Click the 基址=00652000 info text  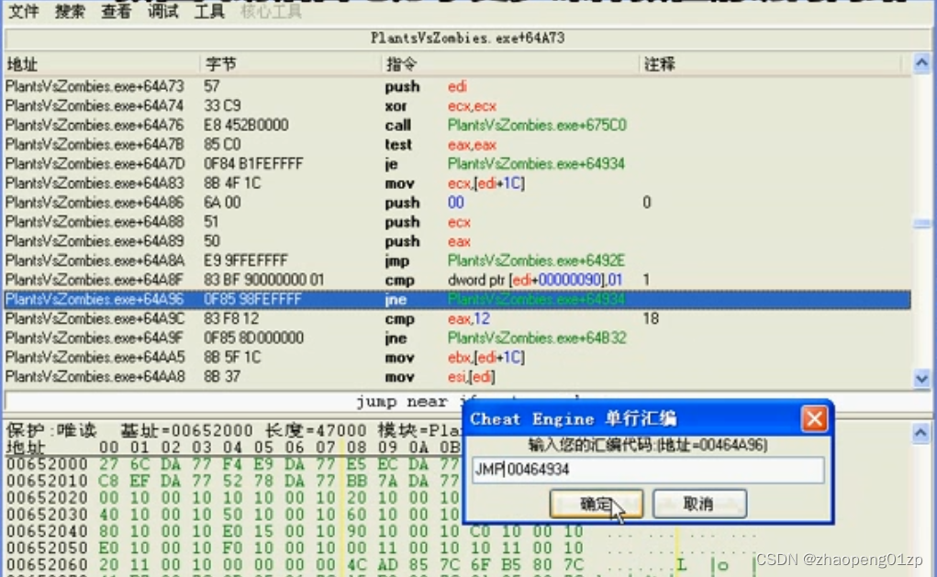tap(189, 430)
